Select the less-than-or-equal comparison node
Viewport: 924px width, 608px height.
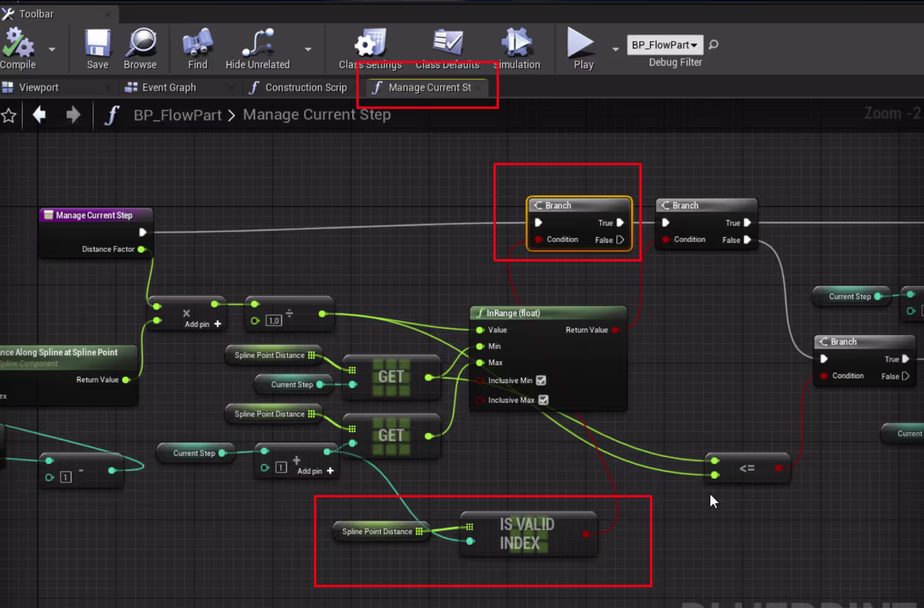click(x=748, y=468)
